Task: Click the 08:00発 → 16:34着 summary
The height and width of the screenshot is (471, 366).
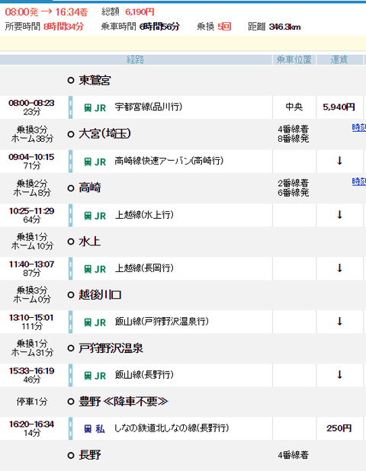Action: tap(47, 12)
